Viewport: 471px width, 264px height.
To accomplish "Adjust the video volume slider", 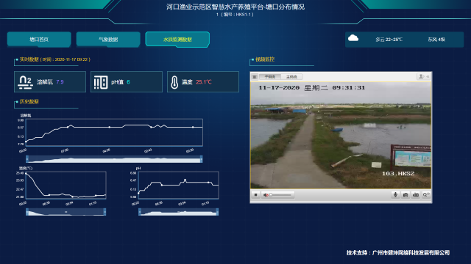I will (280, 195).
